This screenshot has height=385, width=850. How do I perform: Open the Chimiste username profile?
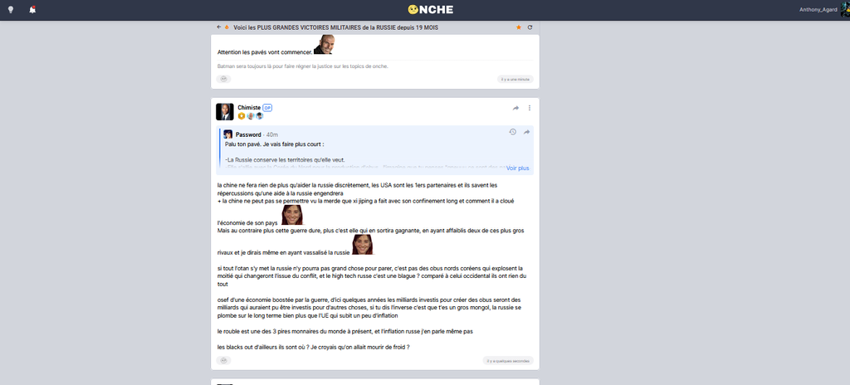pyautogui.click(x=249, y=108)
